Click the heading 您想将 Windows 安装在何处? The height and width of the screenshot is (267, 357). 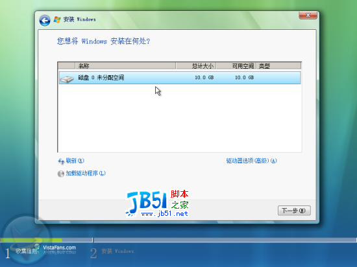point(103,41)
